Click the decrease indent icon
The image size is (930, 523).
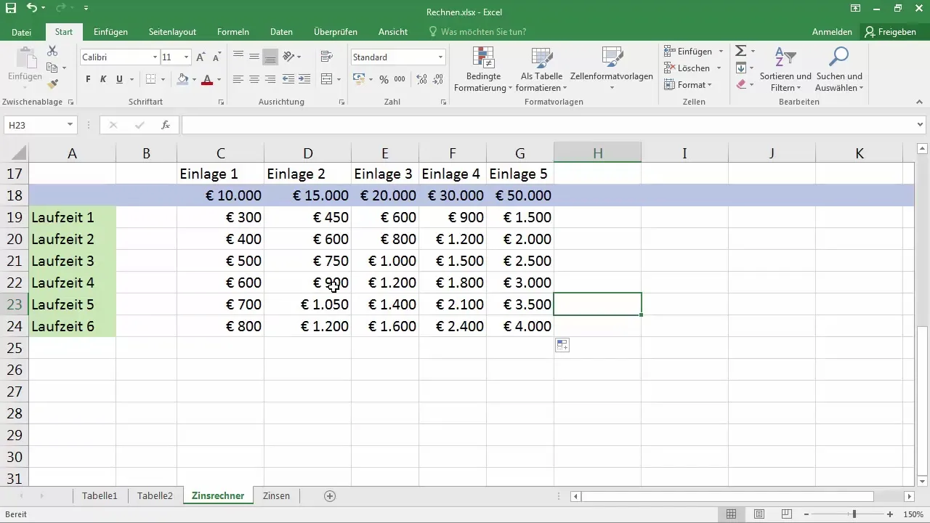(x=288, y=79)
